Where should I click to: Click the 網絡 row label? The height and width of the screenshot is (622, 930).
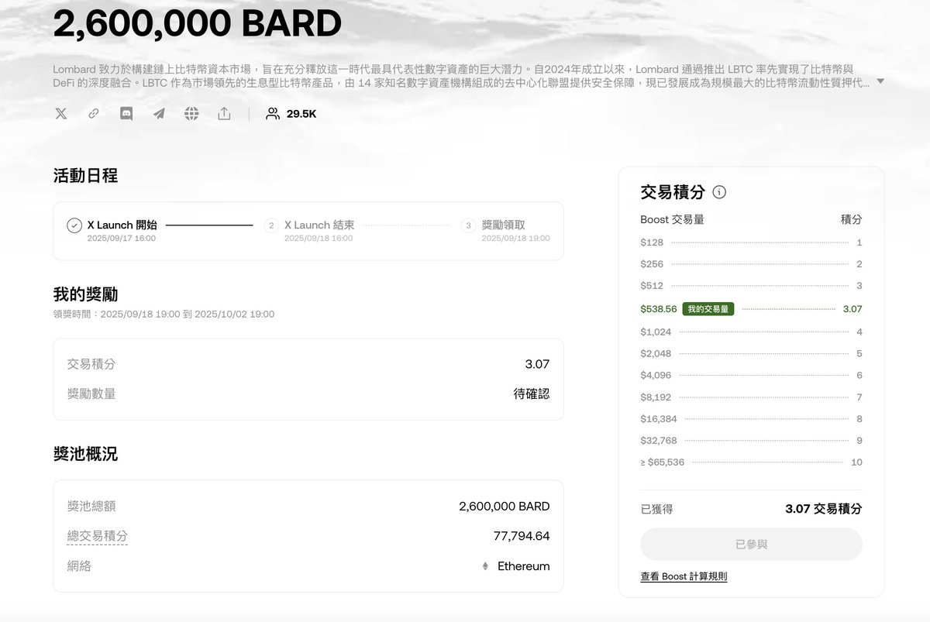pos(79,566)
